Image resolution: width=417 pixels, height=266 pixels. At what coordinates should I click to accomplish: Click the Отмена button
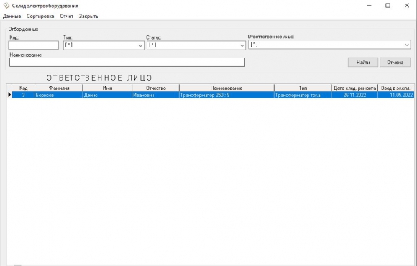click(395, 63)
